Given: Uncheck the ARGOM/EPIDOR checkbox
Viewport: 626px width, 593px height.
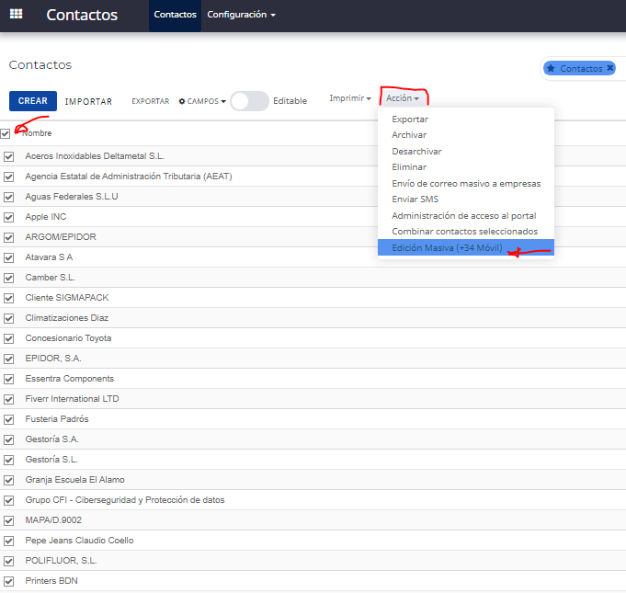Looking at the screenshot, I should tap(9, 237).
